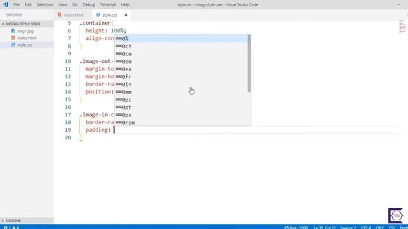
Task: Change language mode via CSS indicator
Action: [x=392, y=228]
